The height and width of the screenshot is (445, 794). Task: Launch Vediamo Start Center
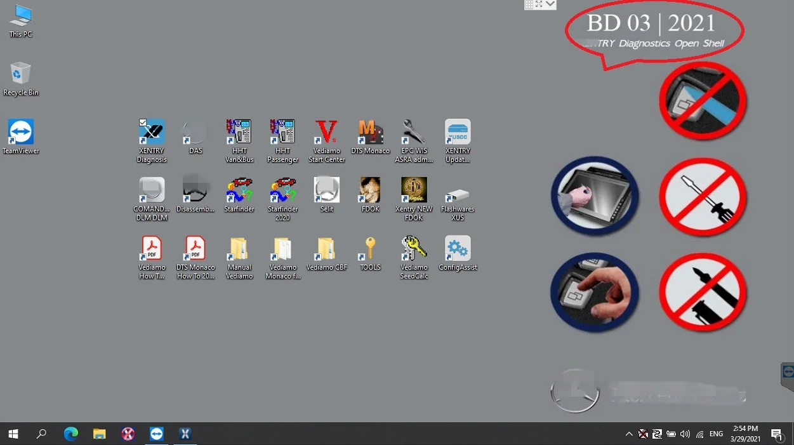(x=326, y=132)
